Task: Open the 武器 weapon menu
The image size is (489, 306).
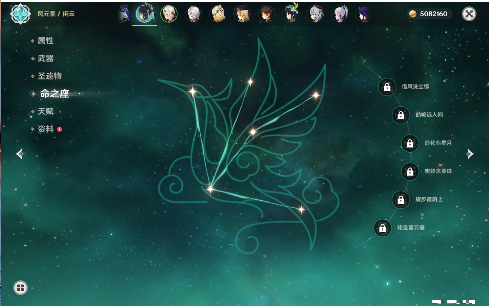Action: [x=45, y=58]
